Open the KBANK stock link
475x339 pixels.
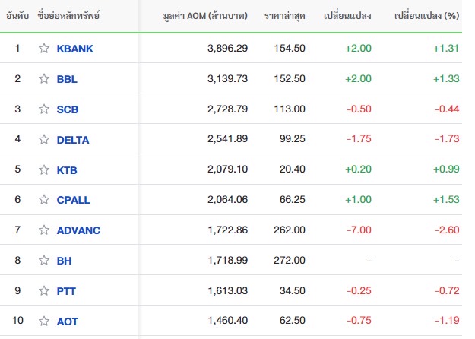click(74, 49)
